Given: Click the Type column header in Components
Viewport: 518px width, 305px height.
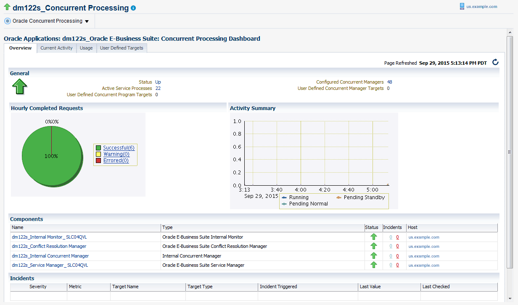Looking at the screenshot, I should [x=263, y=227].
